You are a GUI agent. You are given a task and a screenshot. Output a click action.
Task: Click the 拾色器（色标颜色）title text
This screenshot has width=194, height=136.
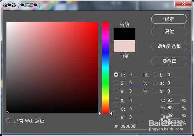[22, 5]
